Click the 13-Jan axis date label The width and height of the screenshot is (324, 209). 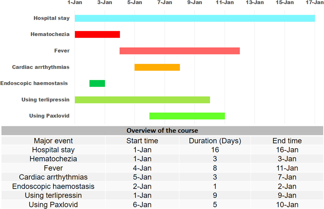255,3
